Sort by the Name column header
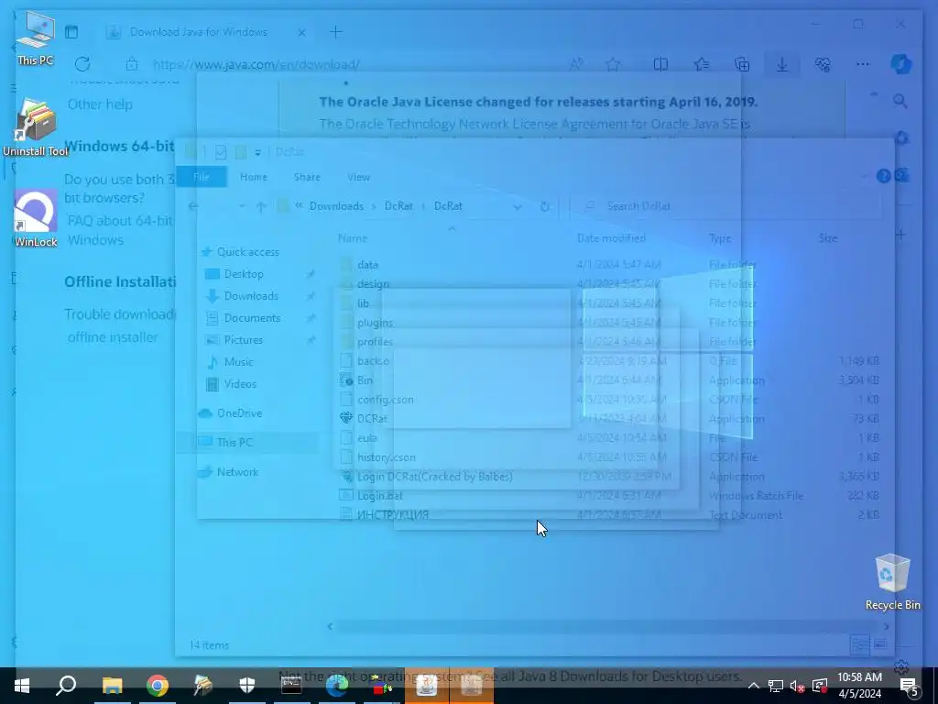Image resolution: width=938 pixels, height=704 pixels. tap(353, 238)
